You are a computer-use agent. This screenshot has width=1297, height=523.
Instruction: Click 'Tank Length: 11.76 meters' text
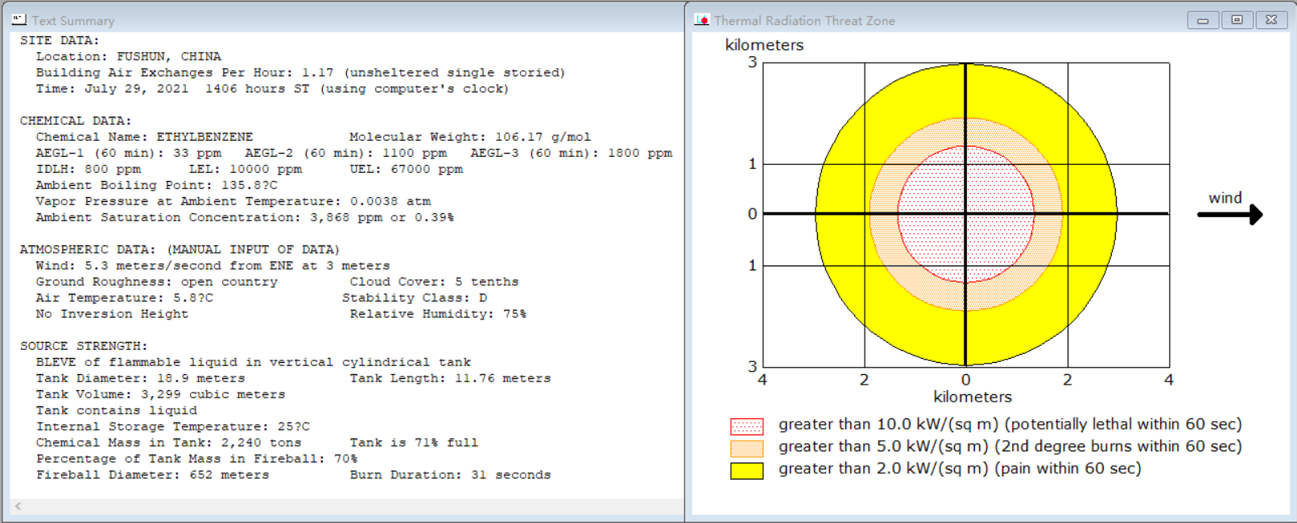(x=450, y=378)
